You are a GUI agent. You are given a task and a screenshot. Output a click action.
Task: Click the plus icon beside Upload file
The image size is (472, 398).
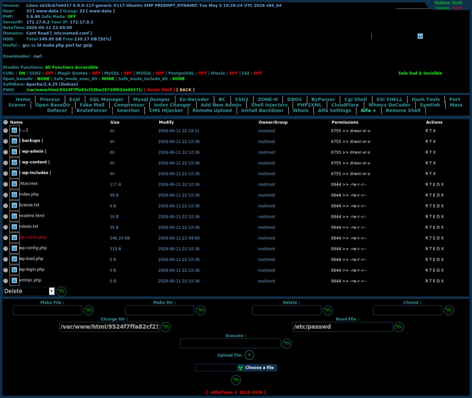click(249, 355)
